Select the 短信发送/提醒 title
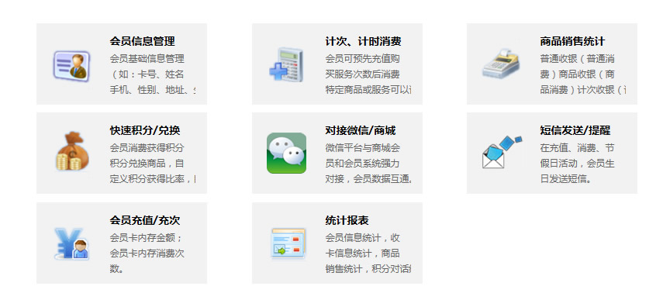Image resolution: width=663 pixels, height=307 pixels. coord(575,131)
